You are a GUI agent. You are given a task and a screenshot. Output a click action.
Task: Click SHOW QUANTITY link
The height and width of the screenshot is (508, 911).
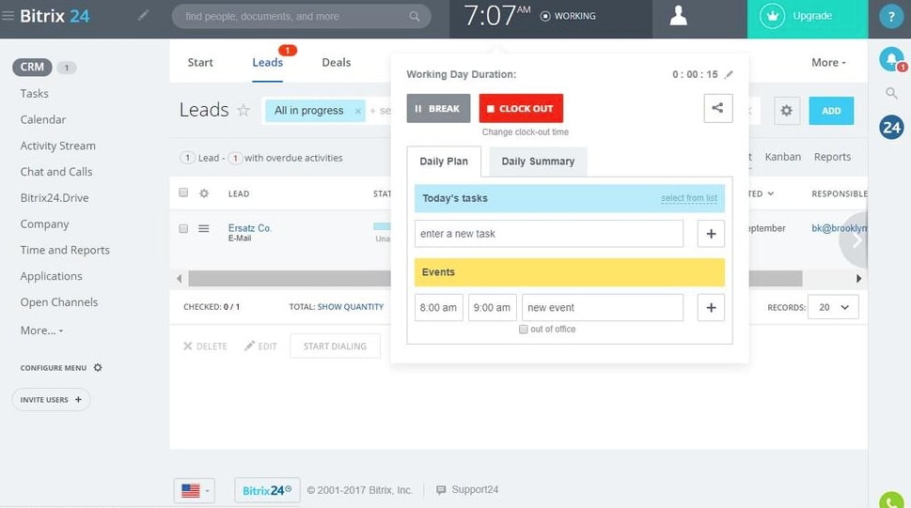click(x=351, y=306)
